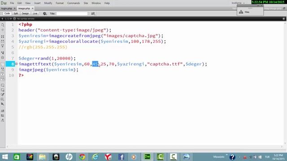
Task: Click the Move or Convert CSS icon
Action: (x=3, y=104)
